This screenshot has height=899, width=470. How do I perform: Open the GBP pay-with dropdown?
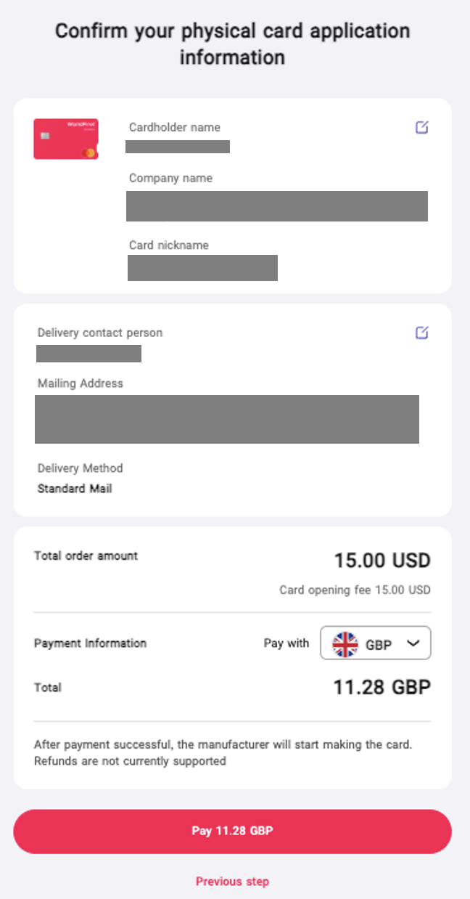[x=376, y=643]
